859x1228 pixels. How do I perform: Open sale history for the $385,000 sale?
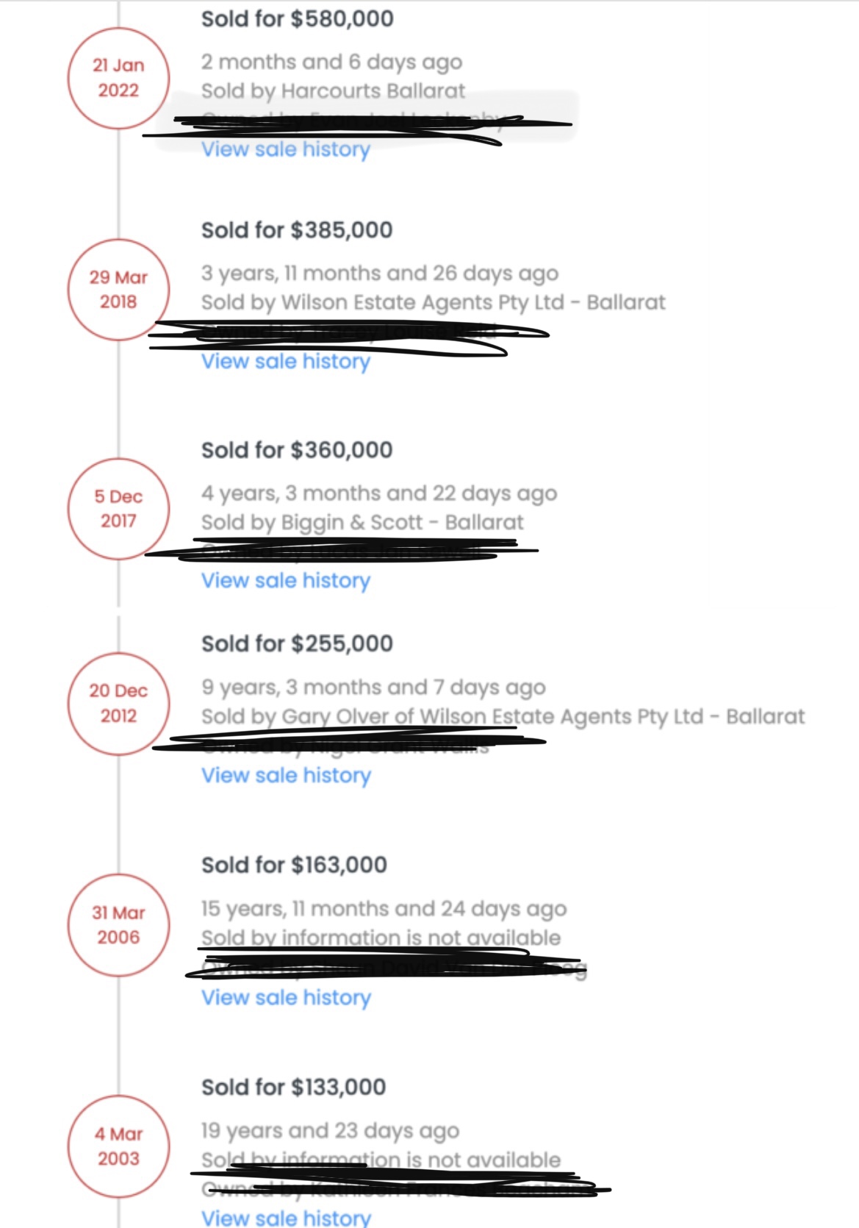point(286,361)
